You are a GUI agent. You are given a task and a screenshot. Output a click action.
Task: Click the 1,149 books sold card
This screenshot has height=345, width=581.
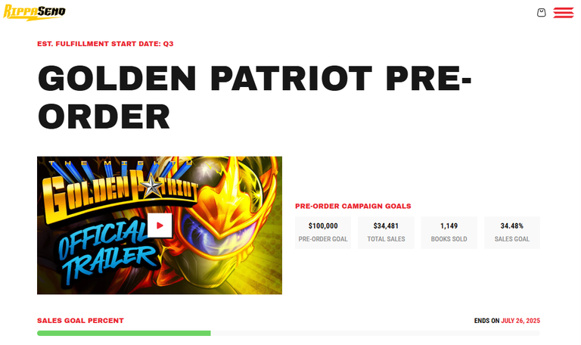[449, 232]
